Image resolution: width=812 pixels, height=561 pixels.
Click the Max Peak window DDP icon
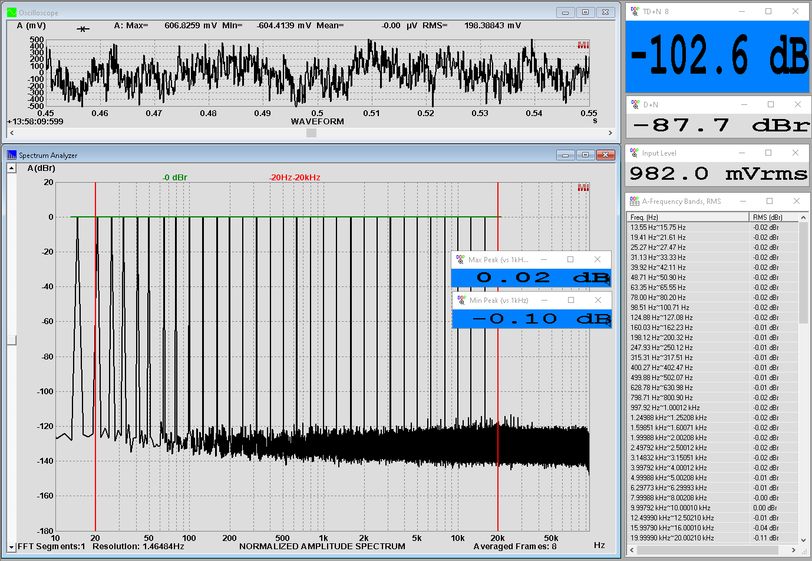pos(461,259)
